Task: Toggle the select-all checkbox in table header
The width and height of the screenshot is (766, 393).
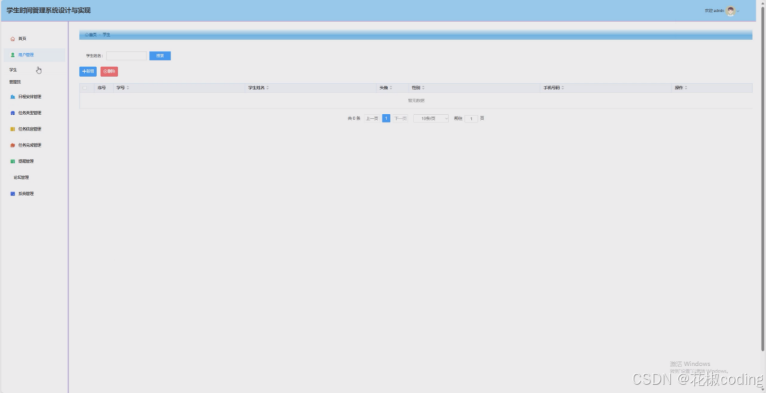Action: [85, 88]
